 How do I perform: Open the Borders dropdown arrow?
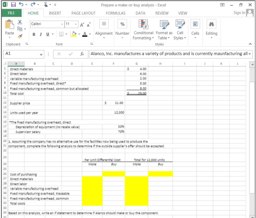click(x=66, y=34)
